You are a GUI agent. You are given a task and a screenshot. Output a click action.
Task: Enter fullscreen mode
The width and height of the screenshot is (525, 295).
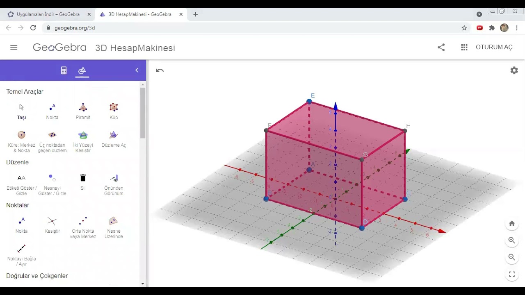coord(512,275)
